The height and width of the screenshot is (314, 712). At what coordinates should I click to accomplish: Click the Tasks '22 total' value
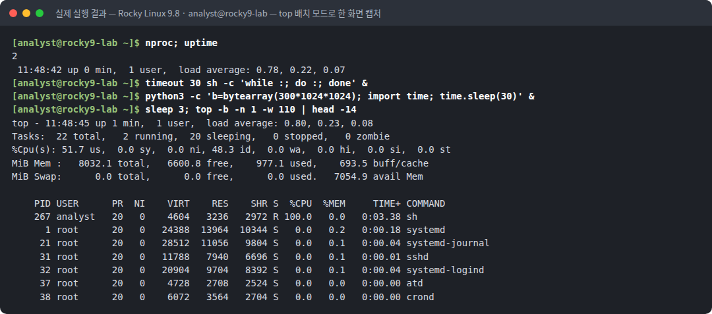(81, 137)
